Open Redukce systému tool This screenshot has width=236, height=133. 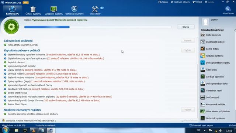[212, 56]
